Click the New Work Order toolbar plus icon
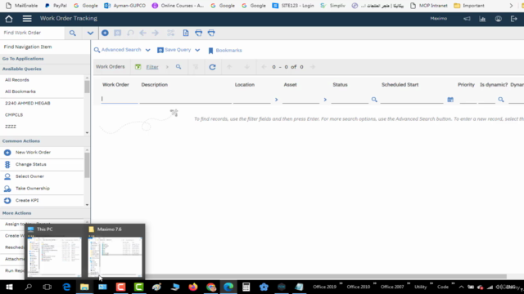524x294 pixels. click(x=105, y=33)
